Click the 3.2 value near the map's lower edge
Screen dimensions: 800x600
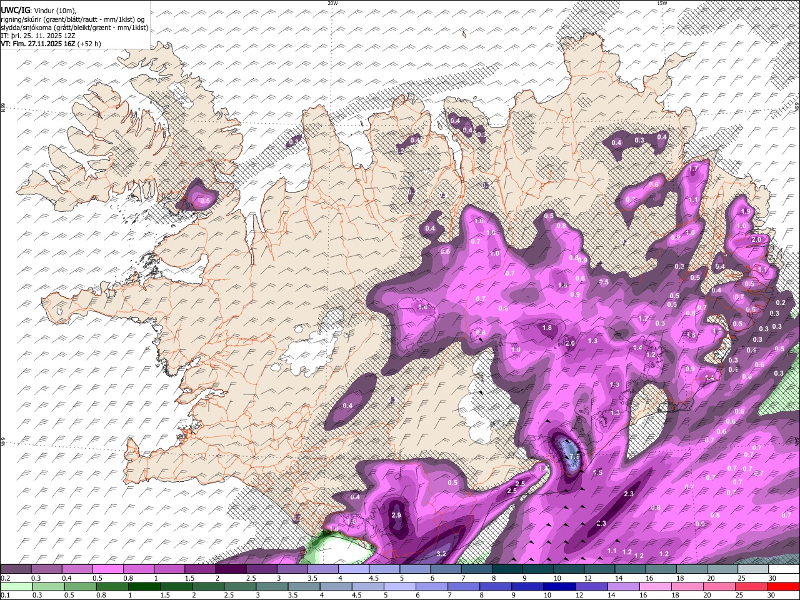point(441,554)
